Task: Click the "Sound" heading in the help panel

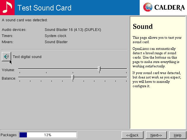Action: pyautogui.click(x=143, y=27)
